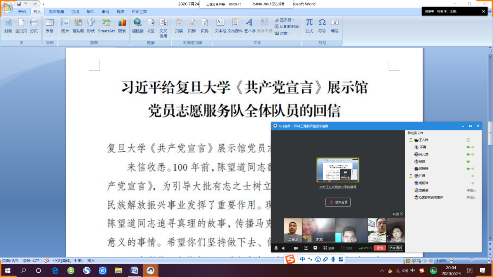The width and height of the screenshot is (493, 277).
Task: Open the 表格 table insert menu
Action: tap(50, 27)
